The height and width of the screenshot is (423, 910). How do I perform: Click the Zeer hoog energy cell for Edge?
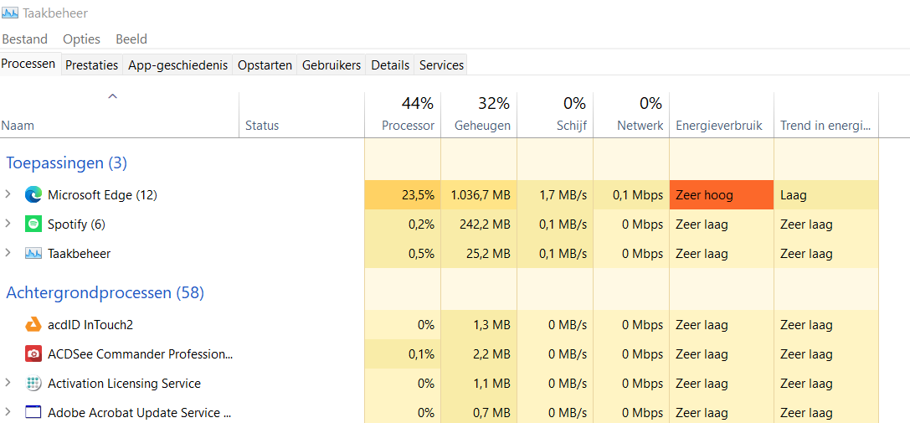722,195
